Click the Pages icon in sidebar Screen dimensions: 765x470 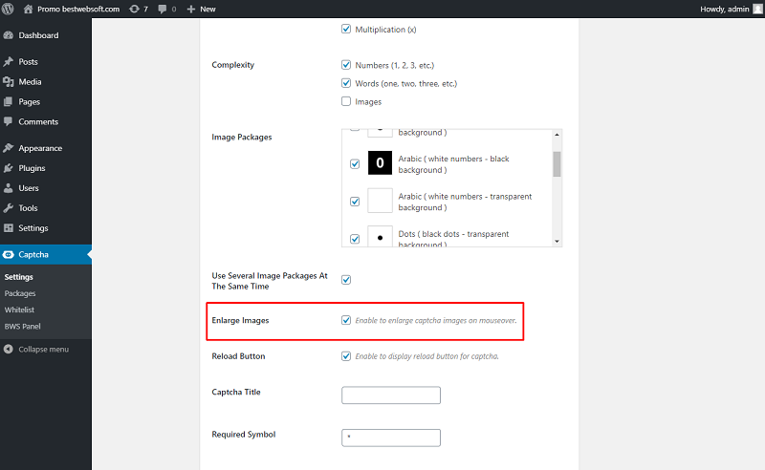[x=9, y=101]
